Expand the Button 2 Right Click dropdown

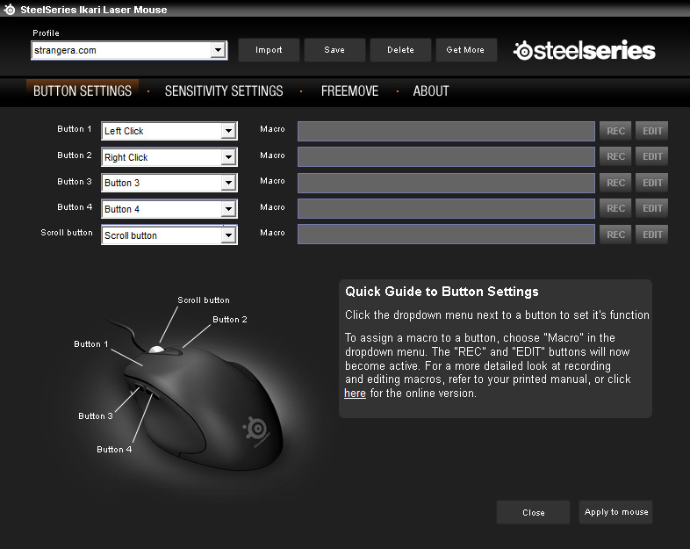(x=228, y=157)
